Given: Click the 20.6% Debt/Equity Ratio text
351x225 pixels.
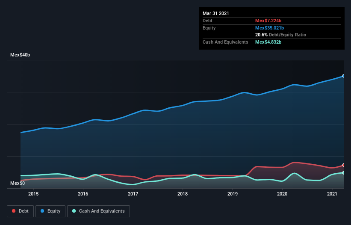Looking at the screenshot, I should click(281, 35).
